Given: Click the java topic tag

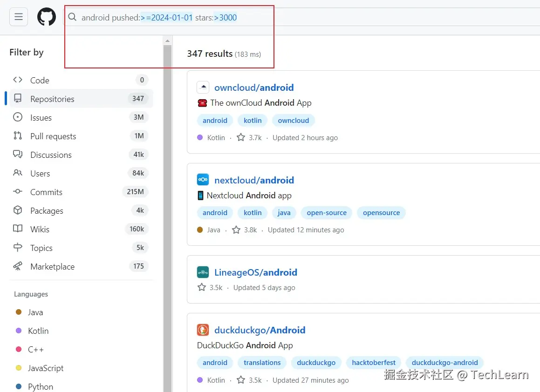Looking at the screenshot, I should (284, 213).
